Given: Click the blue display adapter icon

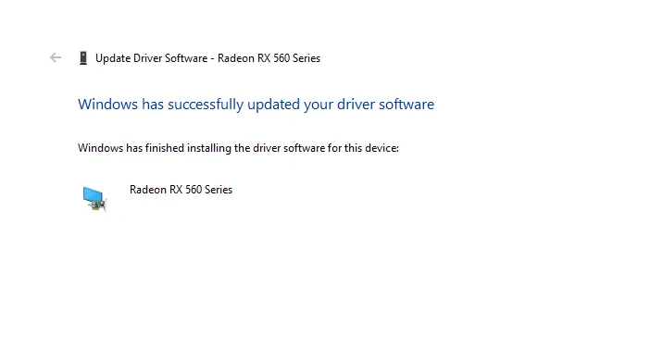Looking at the screenshot, I should [94, 199].
